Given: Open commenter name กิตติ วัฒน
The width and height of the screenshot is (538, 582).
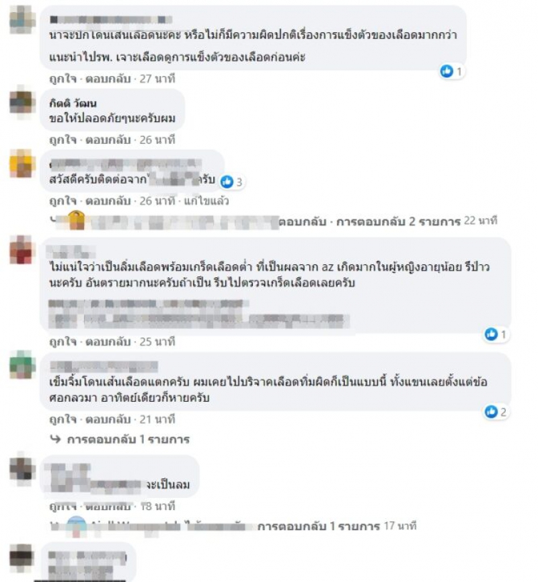Looking at the screenshot, I should tap(73, 103).
